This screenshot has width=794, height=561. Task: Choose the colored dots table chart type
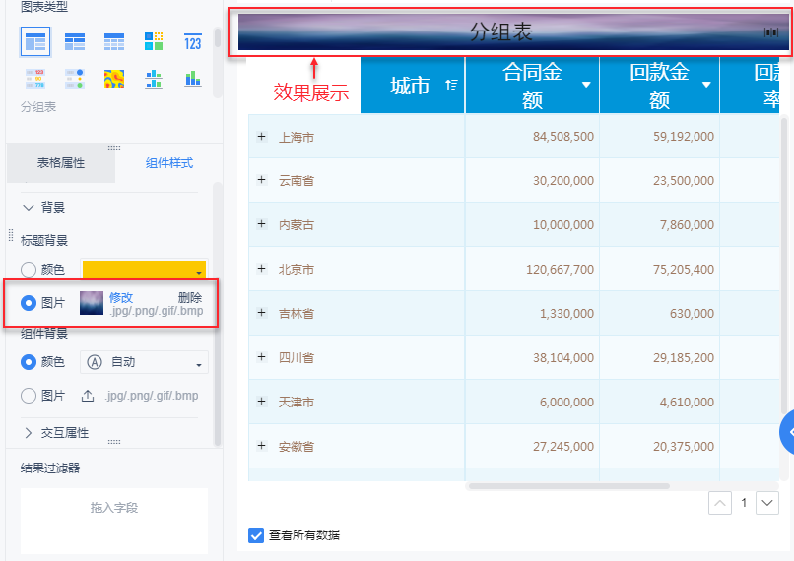pyautogui.click(x=75, y=79)
